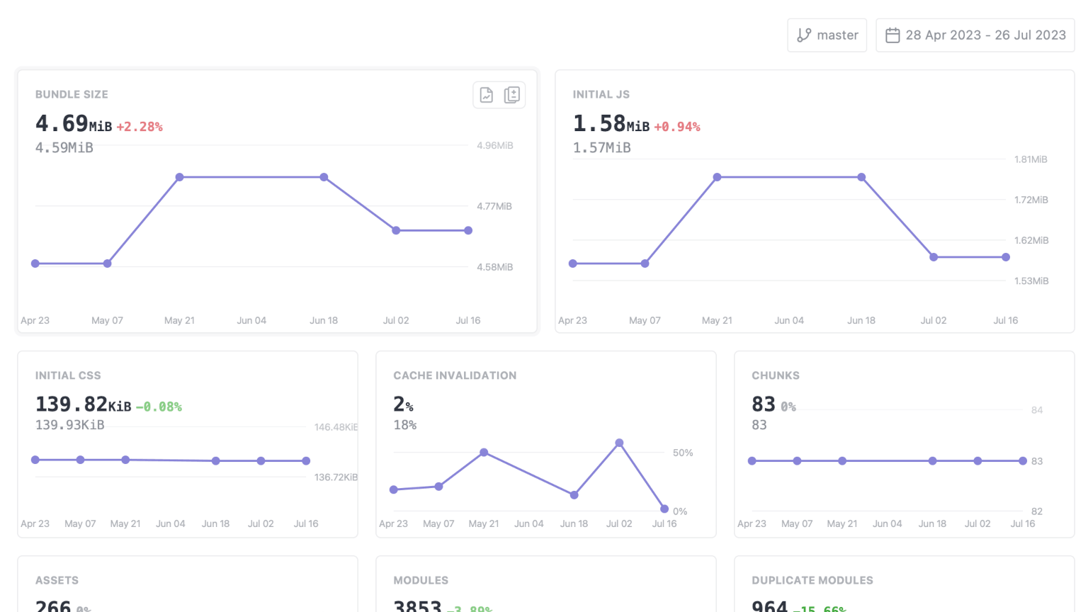Click the 136.72KiB axis label
The height and width of the screenshot is (612, 1088).
point(336,477)
